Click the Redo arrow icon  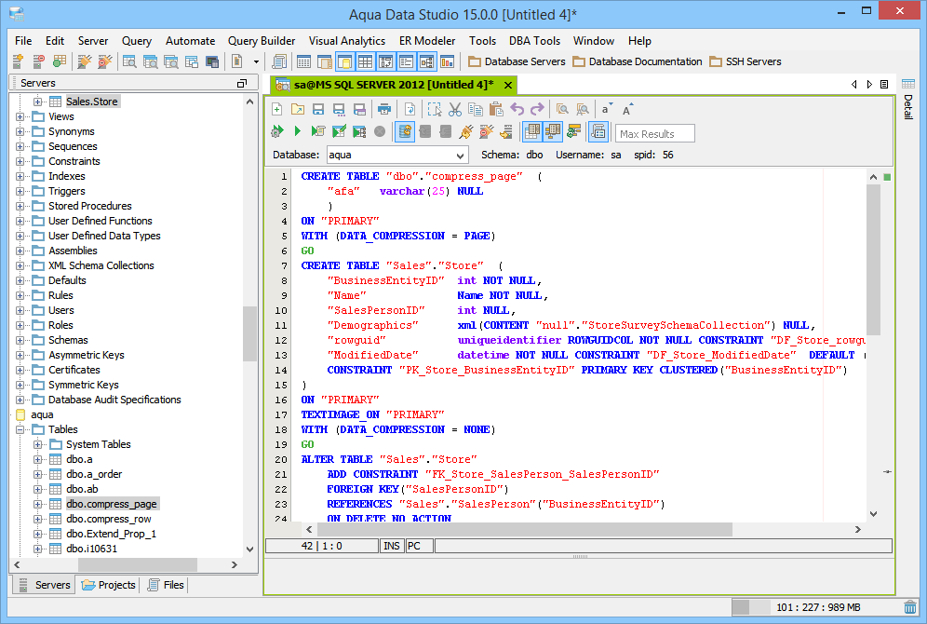(537, 109)
